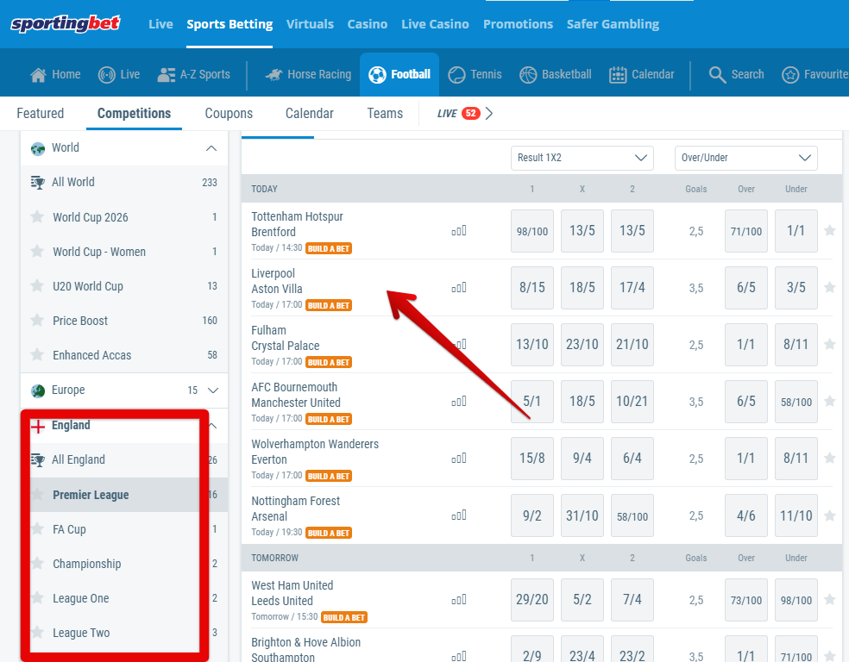This screenshot has height=662, width=849.
Task: Open stats icon for Nottingham Forest v Arsenal
Action: pos(459,515)
